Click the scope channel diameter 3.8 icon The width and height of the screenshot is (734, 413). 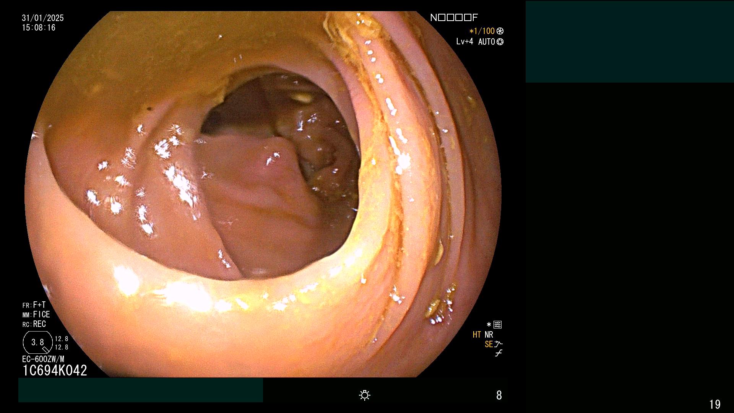pos(38,342)
